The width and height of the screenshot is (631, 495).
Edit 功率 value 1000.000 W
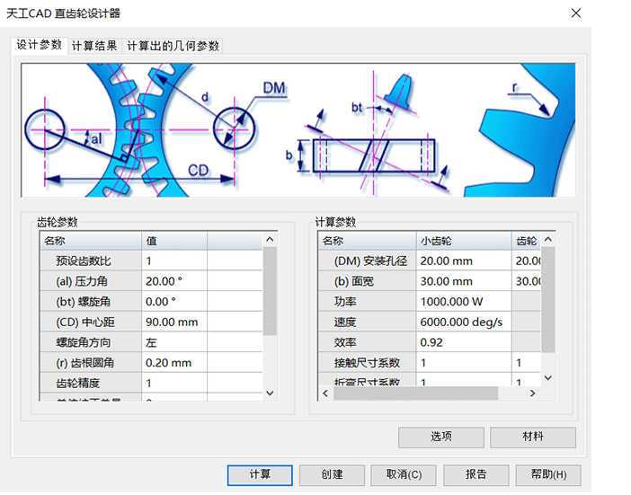(x=464, y=302)
